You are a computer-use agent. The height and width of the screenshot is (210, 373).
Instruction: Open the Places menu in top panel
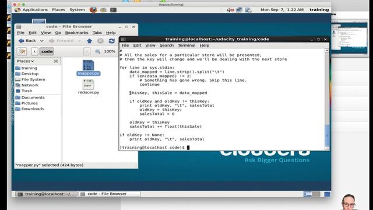tap(58, 10)
